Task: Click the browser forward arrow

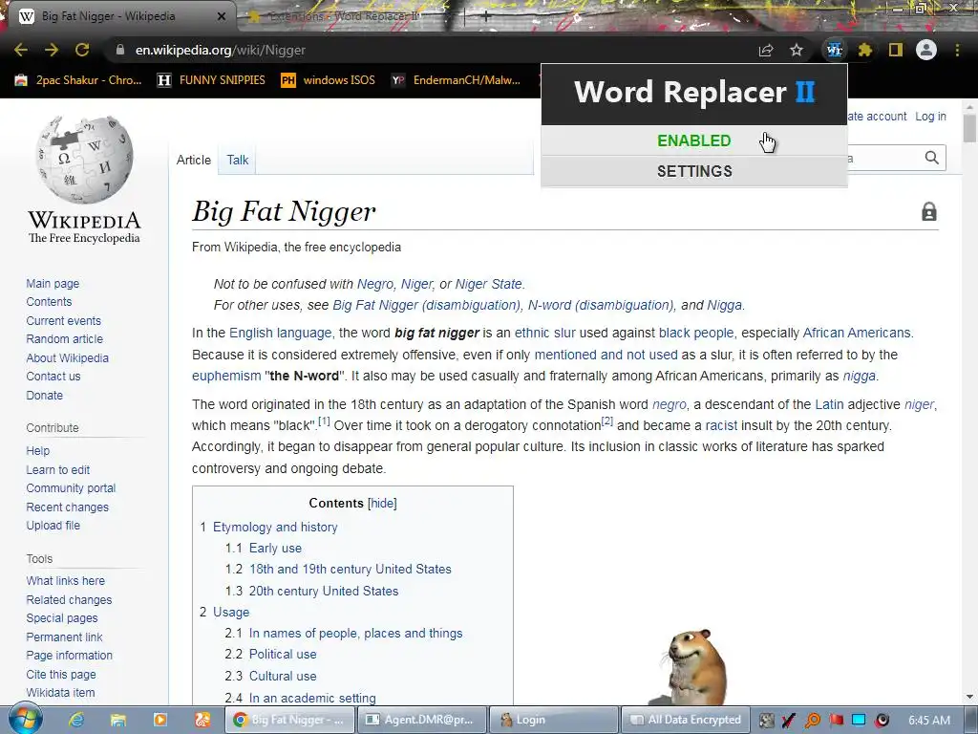Action: (52, 50)
